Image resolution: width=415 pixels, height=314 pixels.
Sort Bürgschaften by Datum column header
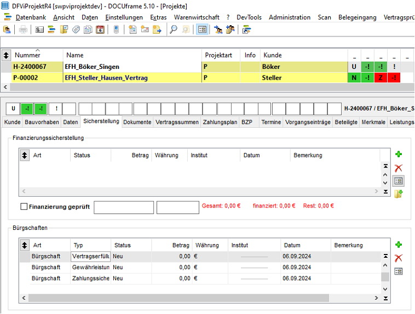(x=306, y=245)
